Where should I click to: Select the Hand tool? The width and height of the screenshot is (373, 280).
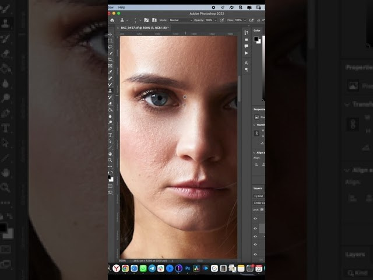110,154
